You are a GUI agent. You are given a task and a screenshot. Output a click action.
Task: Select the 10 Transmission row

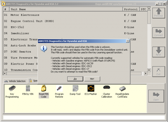coord(20,70)
